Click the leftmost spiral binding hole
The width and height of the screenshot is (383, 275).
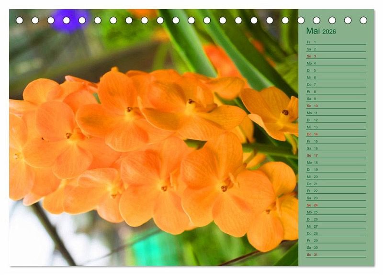[20, 20]
